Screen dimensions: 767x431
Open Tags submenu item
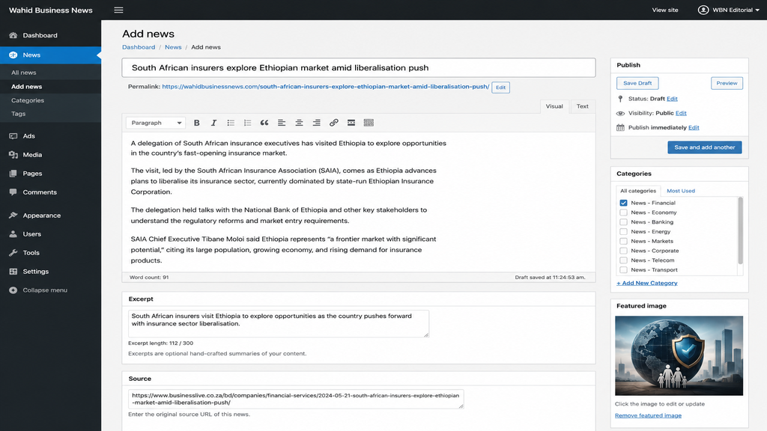pyautogui.click(x=18, y=114)
